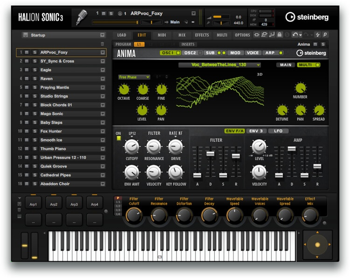
Task: Click the pitch bend wheel
Action: point(25,245)
